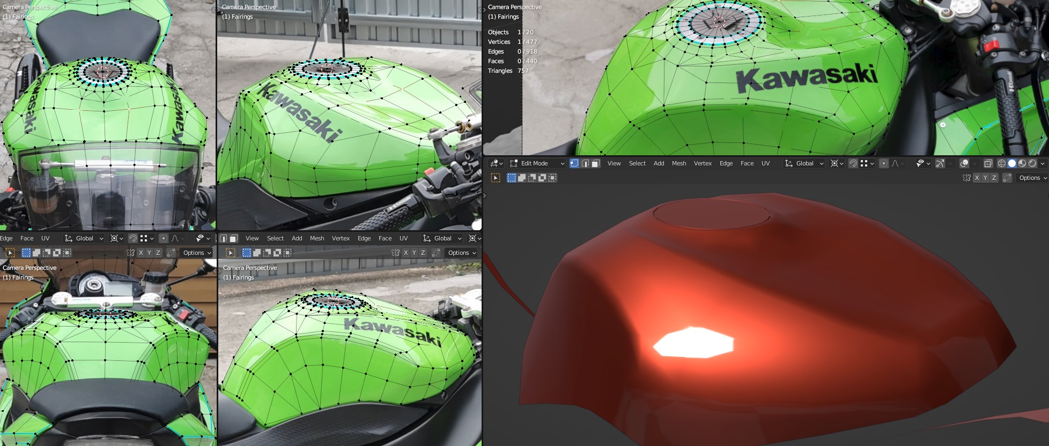Choose extend selection mode in right viewport
The image size is (1049, 446).
(522, 178)
